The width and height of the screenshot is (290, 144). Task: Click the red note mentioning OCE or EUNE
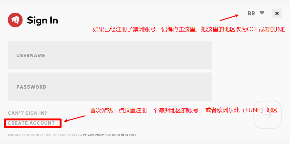pos(189,29)
